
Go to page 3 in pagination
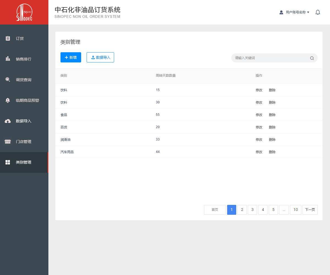tap(252, 210)
